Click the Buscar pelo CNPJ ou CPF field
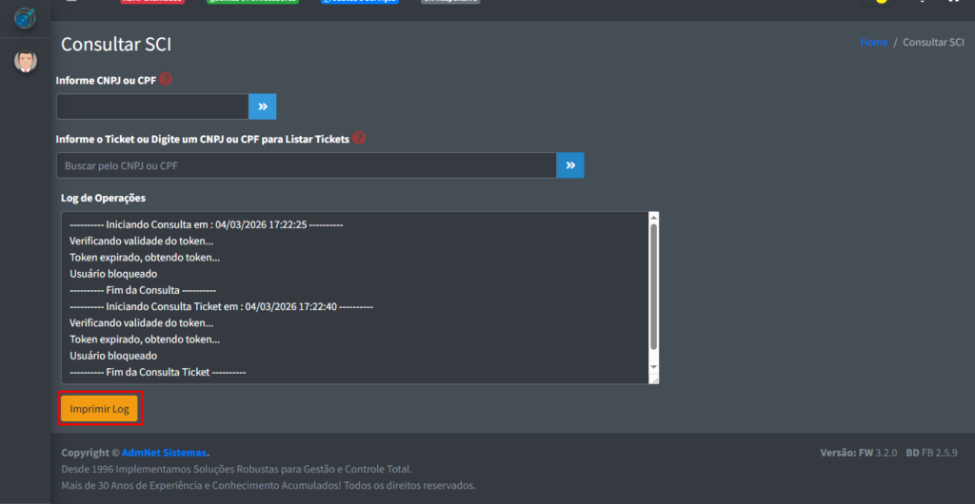 pyautogui.click(x=306, y=165)
